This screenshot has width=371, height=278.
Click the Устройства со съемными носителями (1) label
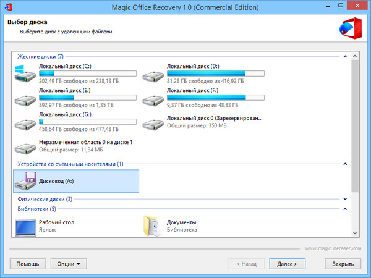click(x=70, y=164)
